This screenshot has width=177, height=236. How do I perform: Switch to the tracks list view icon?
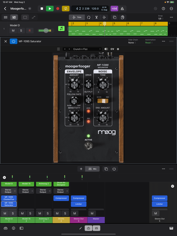(14, 17)
